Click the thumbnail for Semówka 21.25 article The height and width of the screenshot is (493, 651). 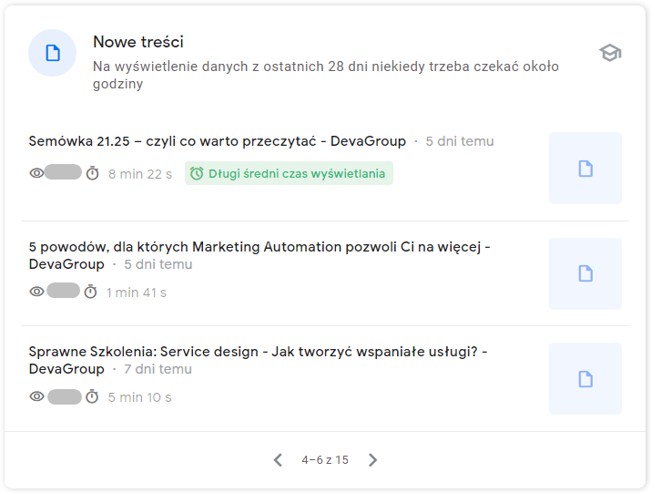coord(585,168)
